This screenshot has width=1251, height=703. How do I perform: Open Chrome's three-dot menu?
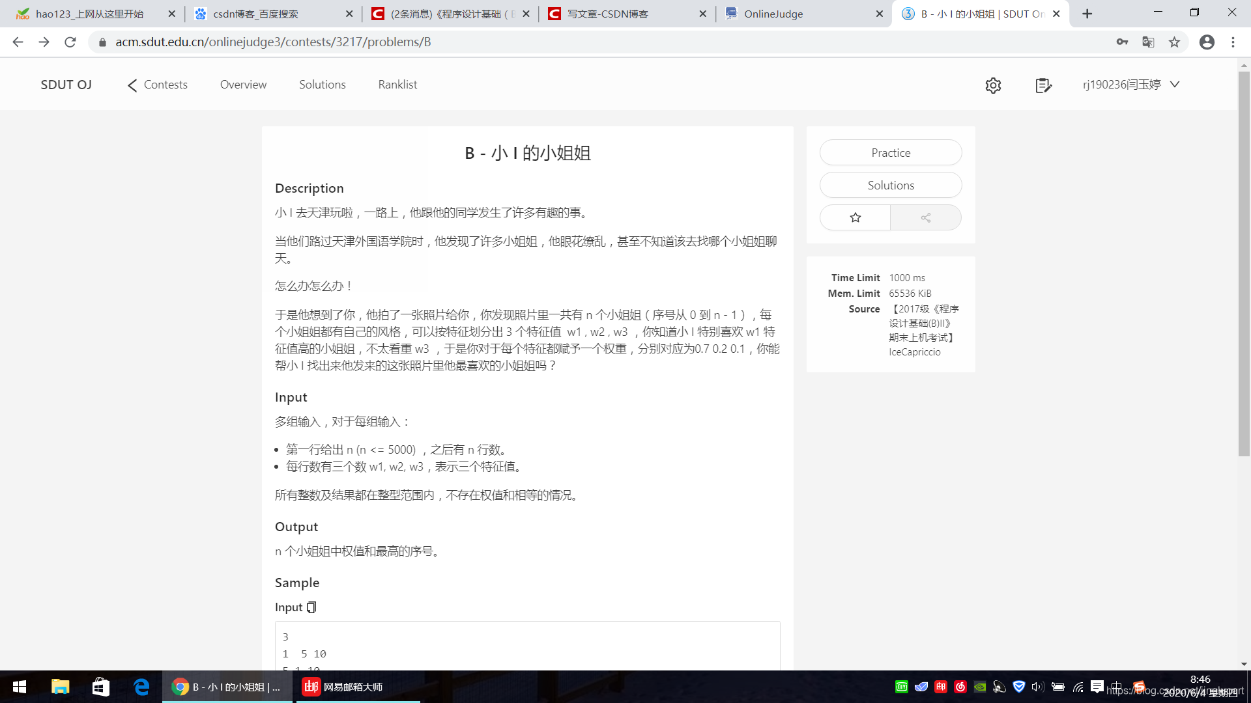1233,42
